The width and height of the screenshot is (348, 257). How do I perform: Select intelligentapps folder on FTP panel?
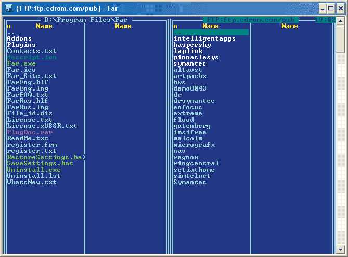(204, 38)
